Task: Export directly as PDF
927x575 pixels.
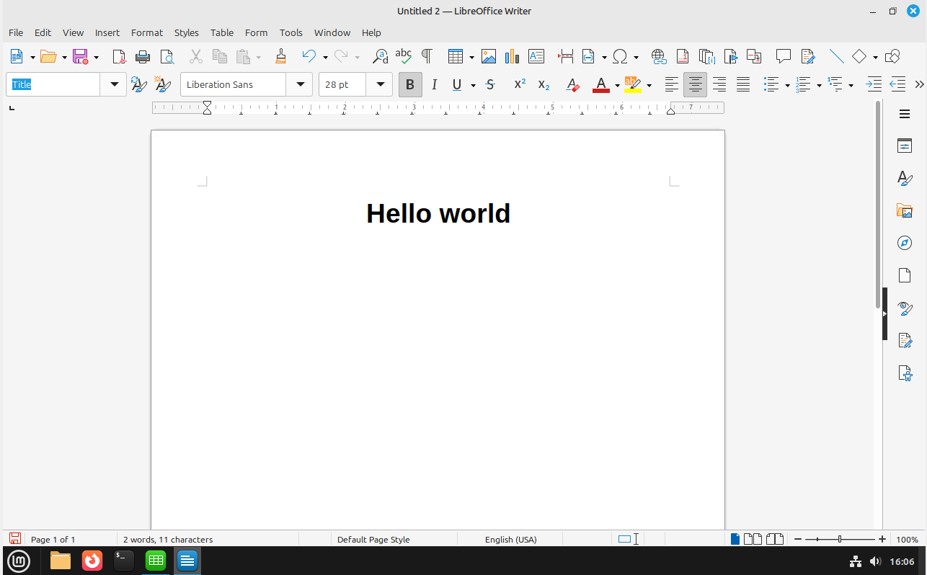Action: [120, 56]
